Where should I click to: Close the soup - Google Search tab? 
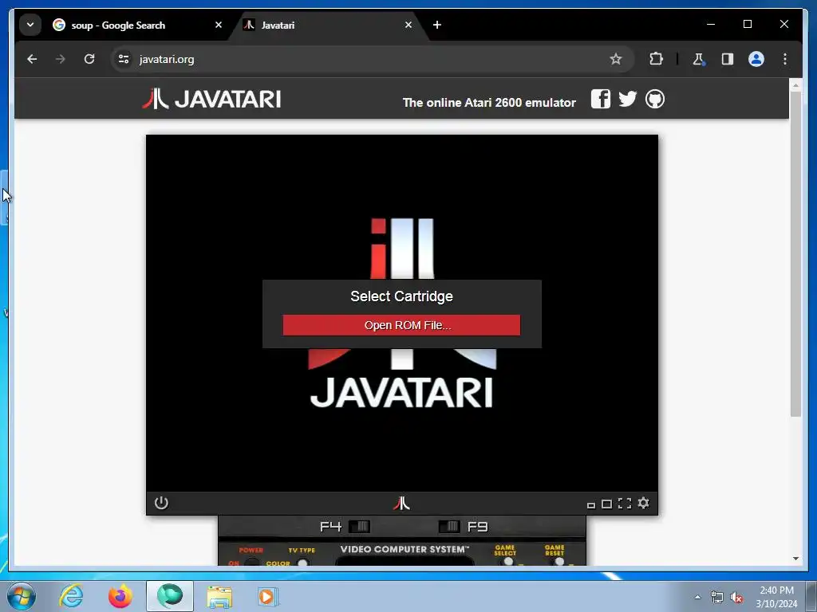tap(219, 25)
